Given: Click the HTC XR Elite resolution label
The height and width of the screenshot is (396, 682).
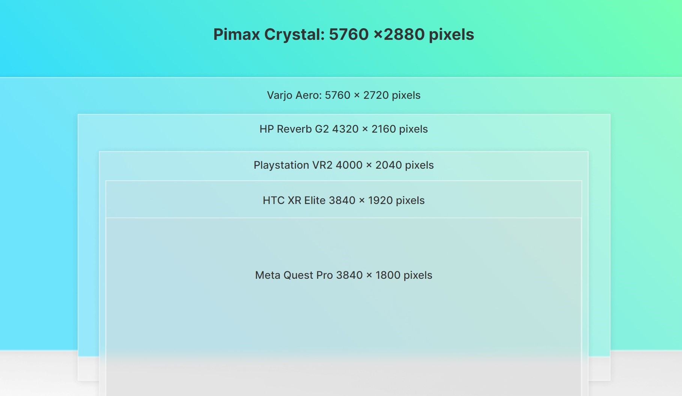Looking at the screenshot, I should point(343,201).
